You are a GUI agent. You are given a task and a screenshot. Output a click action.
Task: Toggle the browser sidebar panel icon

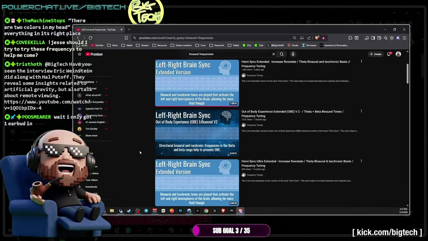click(373, 38)
